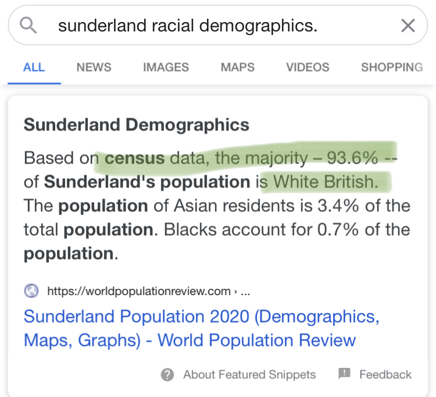Click the magnifying glass search icon

pos(28,25)
